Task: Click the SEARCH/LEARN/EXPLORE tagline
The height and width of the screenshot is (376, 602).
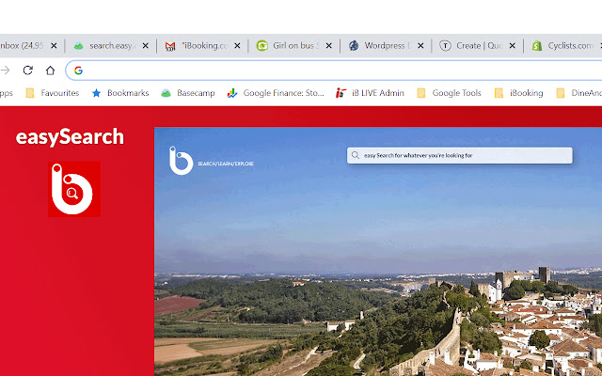Action: coord(226,164)
